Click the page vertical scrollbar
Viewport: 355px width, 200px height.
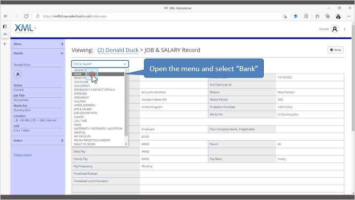pos(353,77)
